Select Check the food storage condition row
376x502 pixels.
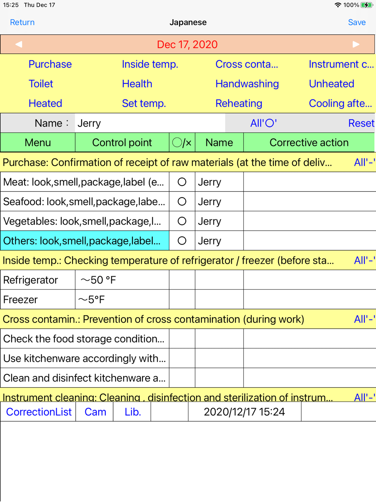(85, 339)
